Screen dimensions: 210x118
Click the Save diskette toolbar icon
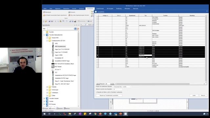(x=50, y=21)
